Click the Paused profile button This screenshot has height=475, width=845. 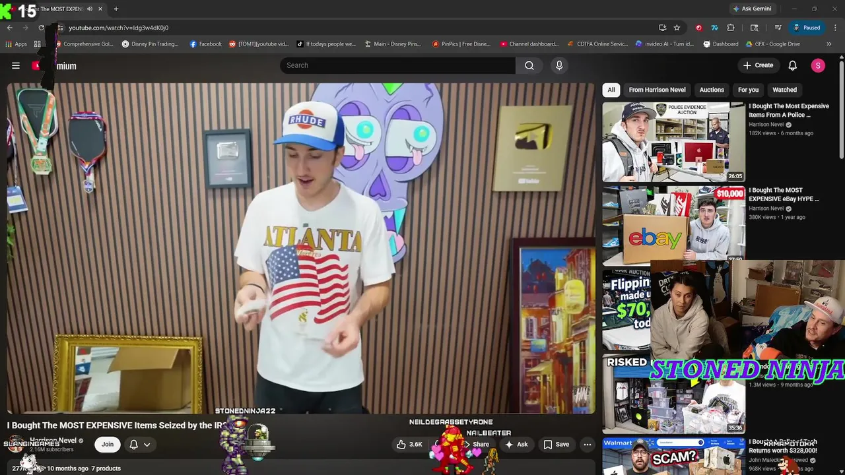807,28
